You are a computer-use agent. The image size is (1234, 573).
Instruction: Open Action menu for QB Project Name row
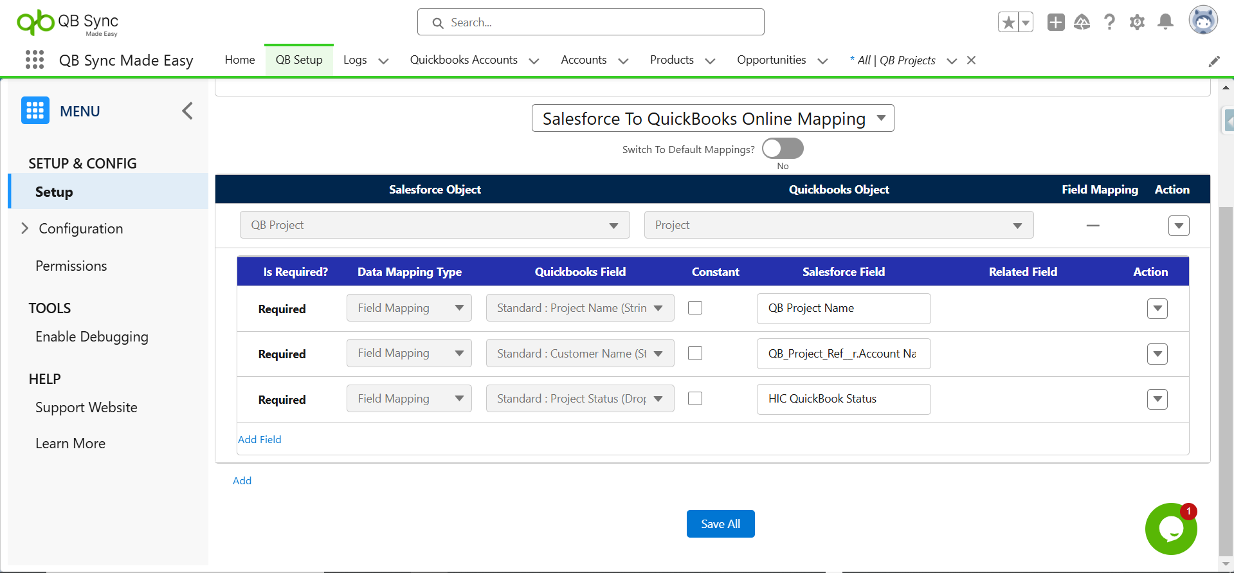1157,309
